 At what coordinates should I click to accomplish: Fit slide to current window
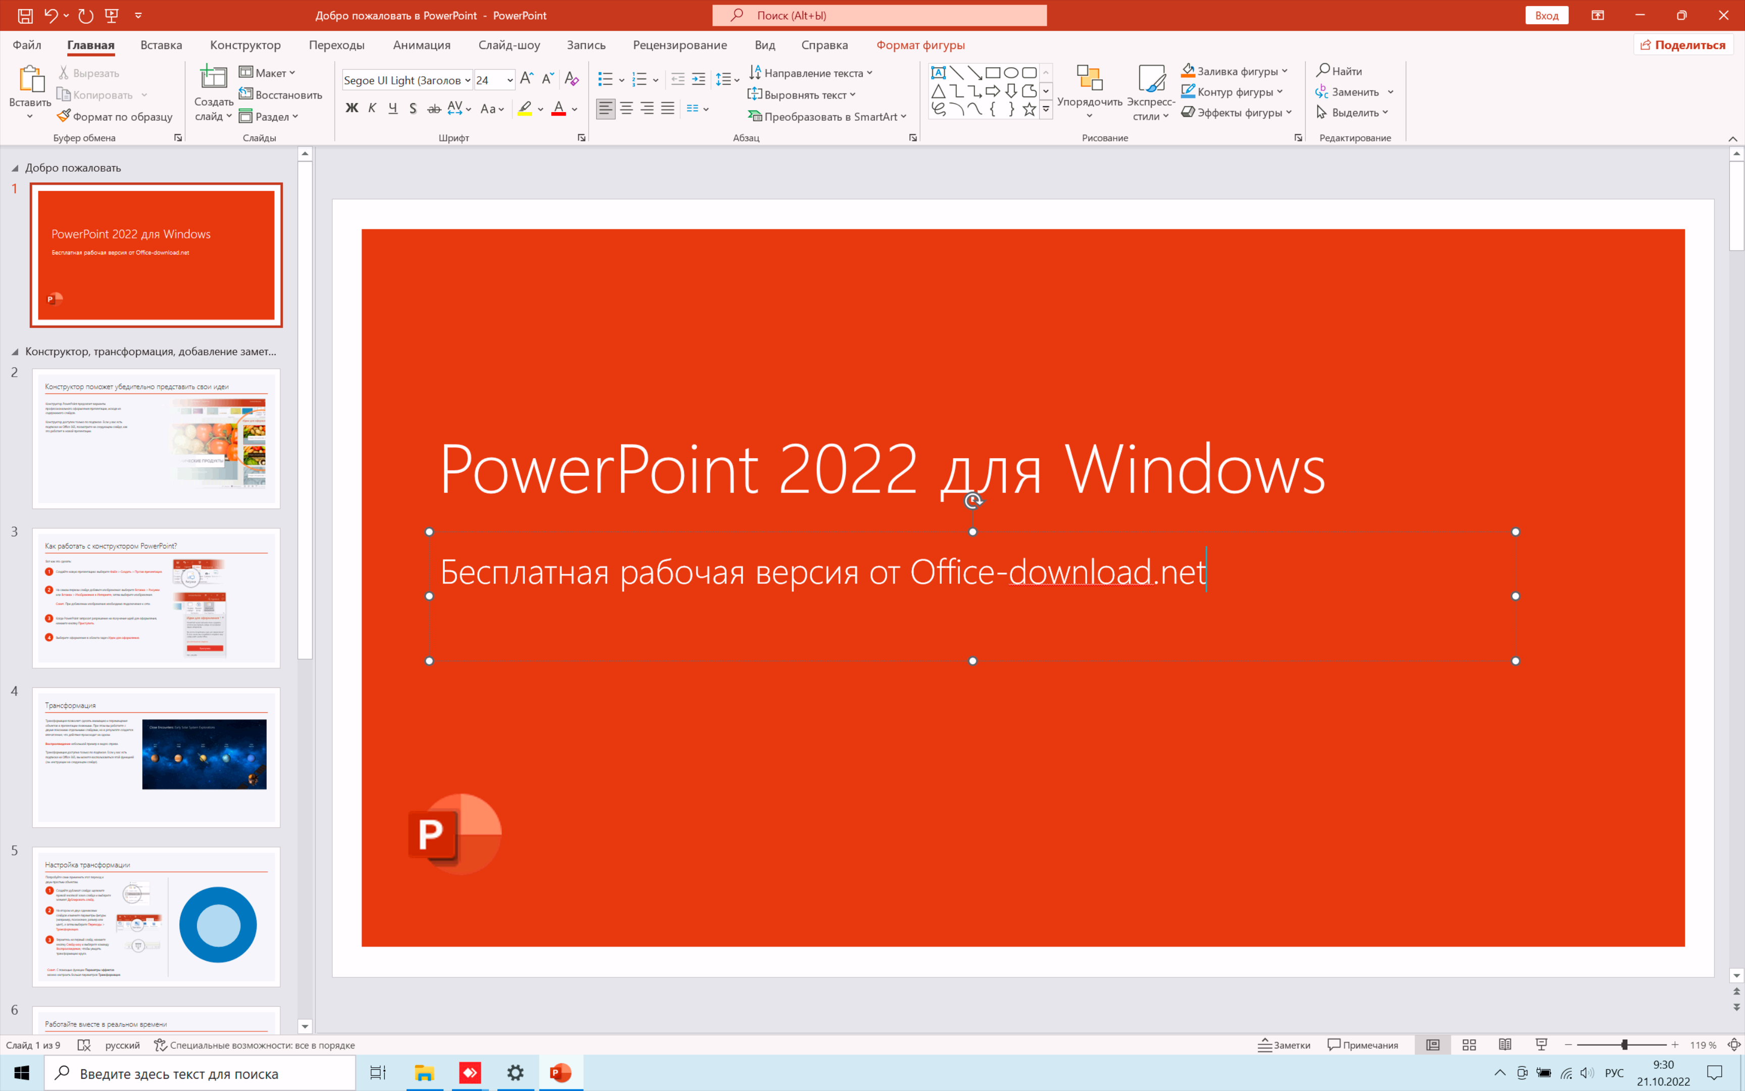coord(1734,1045)
